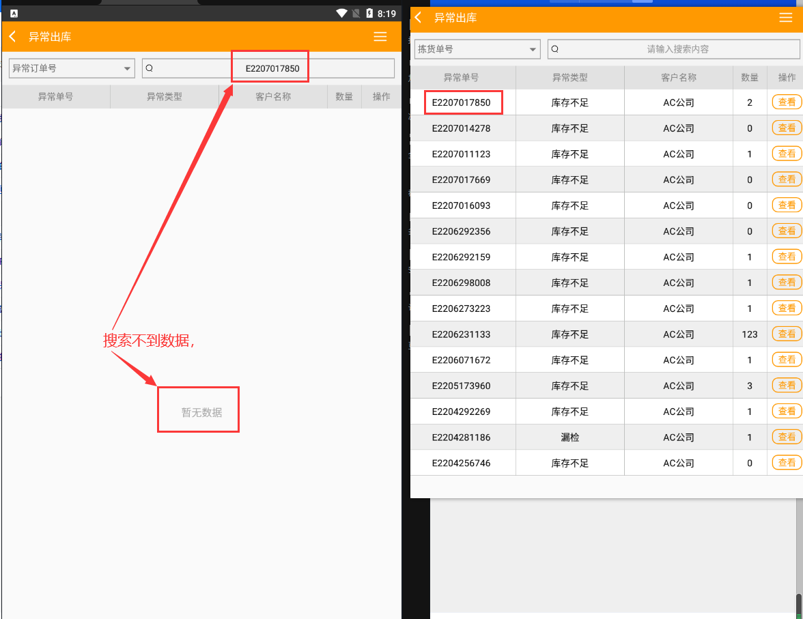This screenshot has width=803, height=619.
Task: Expand the 异常订单号 dropdown
Action: pos(71,68)
